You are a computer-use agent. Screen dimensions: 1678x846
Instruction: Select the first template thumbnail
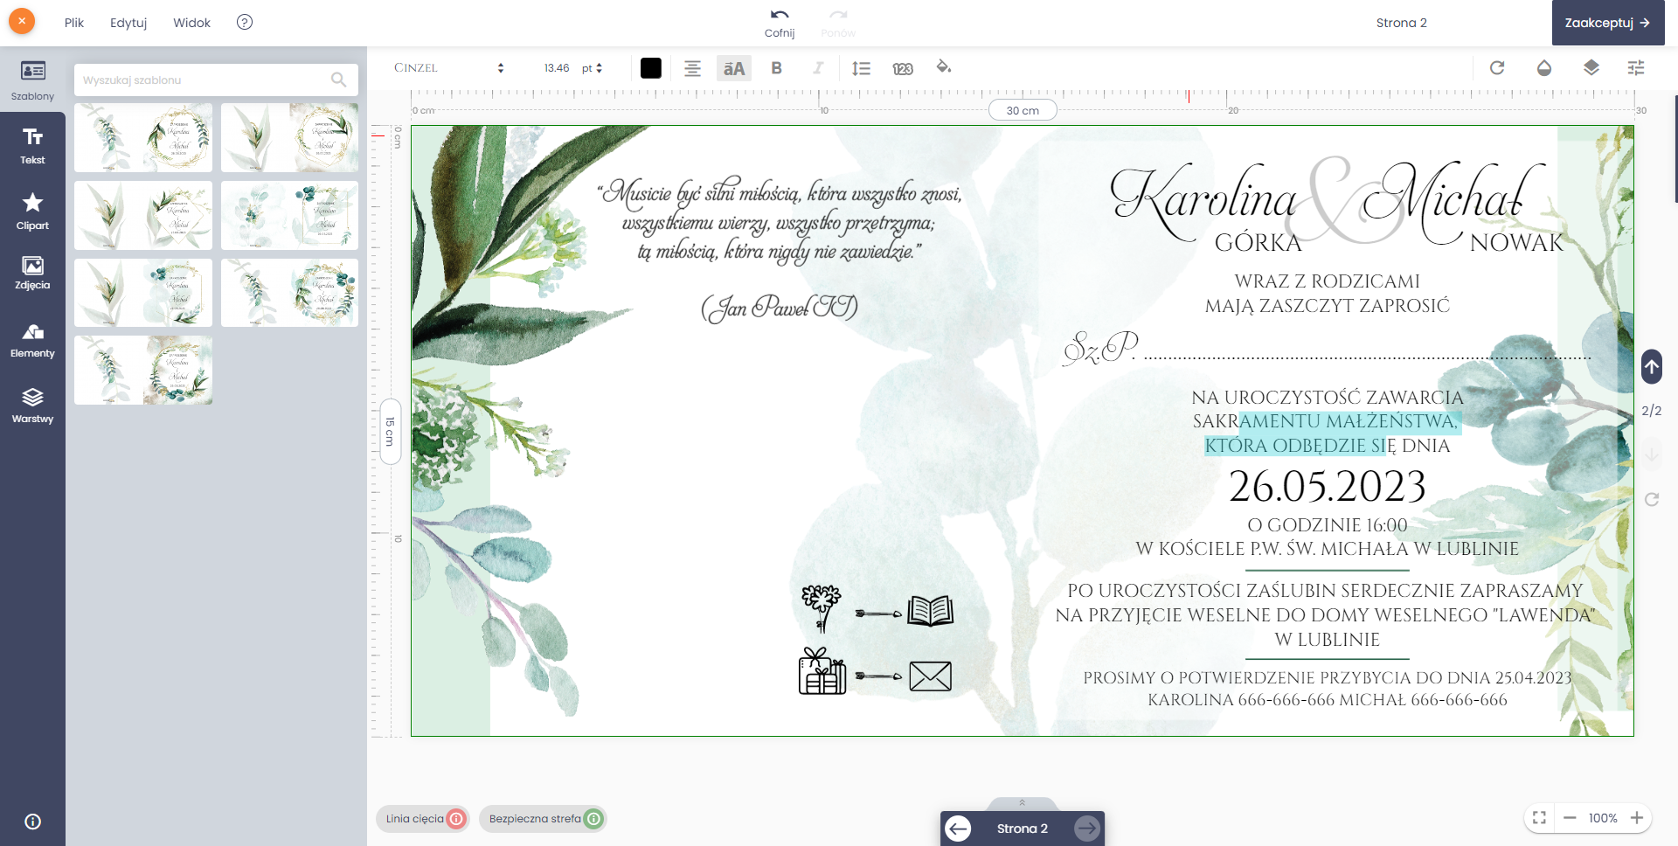[x=143, y=137]
